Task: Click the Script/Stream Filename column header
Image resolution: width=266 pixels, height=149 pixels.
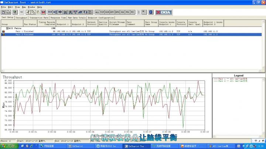Action: [x=117, y=23]
